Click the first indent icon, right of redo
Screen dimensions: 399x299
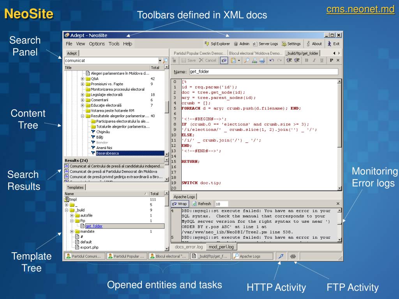point(289,60)
